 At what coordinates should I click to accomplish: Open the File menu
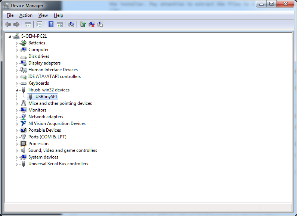[x=10, y=15]
